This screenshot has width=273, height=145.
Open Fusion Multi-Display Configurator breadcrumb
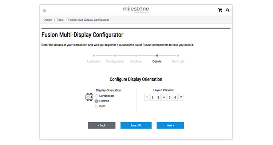[88, 20]
